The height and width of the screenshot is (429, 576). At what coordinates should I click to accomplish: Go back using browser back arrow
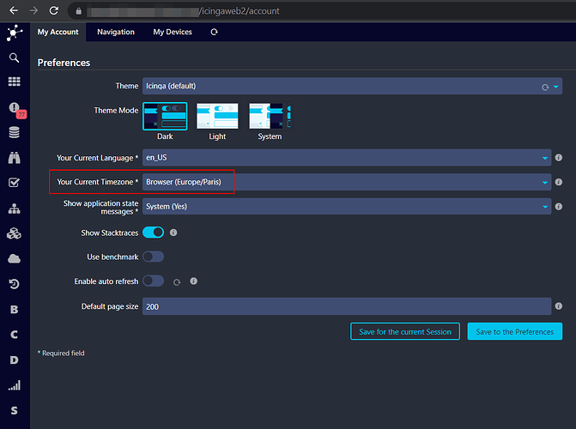pos(14,11)
